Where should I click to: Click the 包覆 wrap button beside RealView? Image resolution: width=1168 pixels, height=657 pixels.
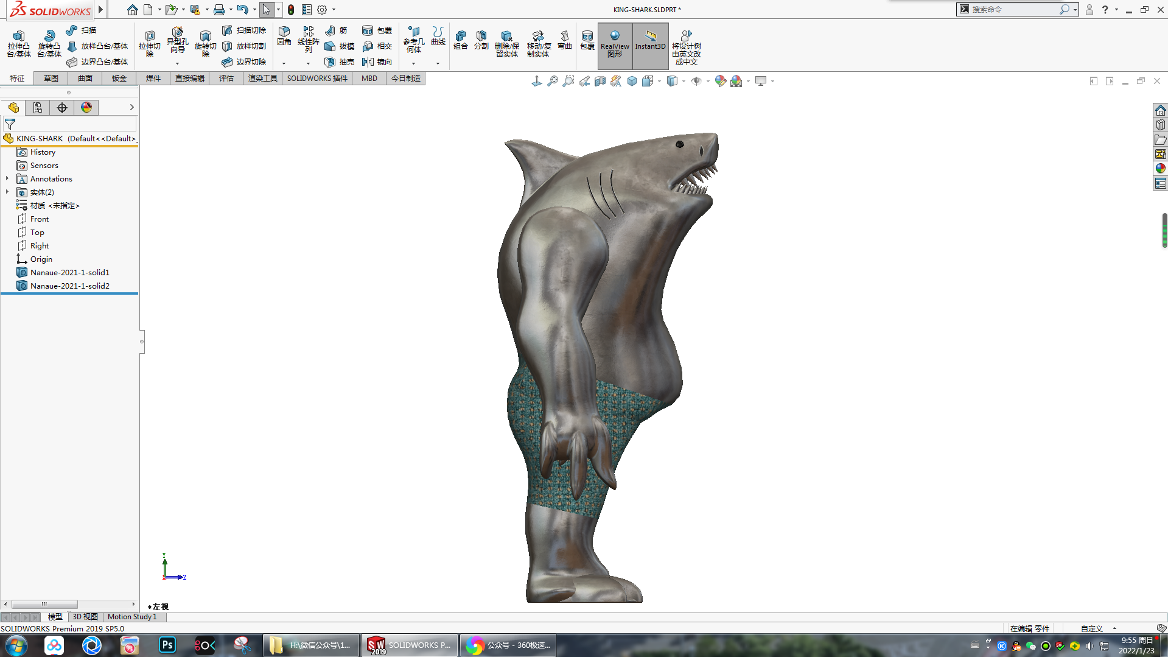point(587,40)
